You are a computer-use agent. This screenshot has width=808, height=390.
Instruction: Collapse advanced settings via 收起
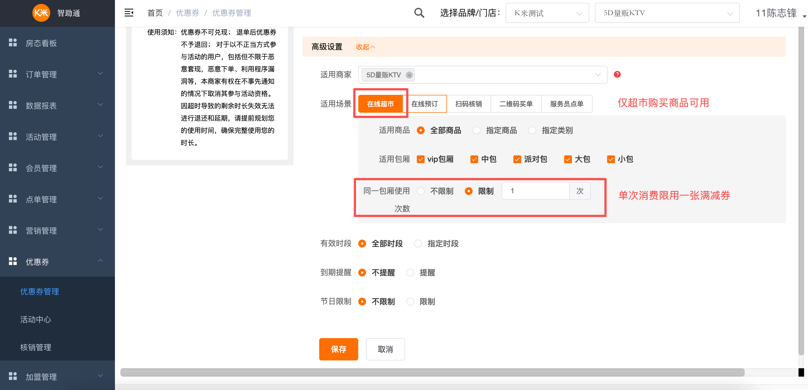(x=365, y=47)
